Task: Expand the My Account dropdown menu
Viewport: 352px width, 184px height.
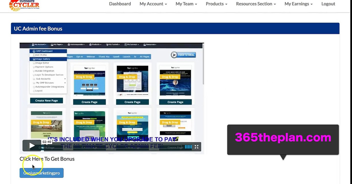Action: 153,4
